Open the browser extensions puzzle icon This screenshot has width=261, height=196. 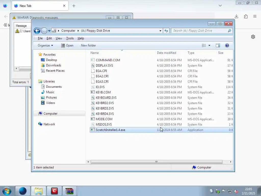(246, 16)
